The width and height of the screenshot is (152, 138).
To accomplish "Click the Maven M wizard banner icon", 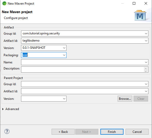I will pyautogui.click(x=140, y=15).
